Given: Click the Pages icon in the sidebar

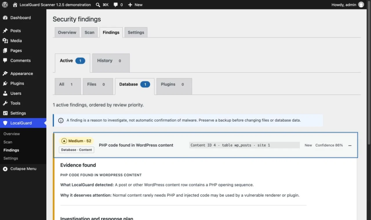Looking at the screenshot, I should (x=5, y=51).
